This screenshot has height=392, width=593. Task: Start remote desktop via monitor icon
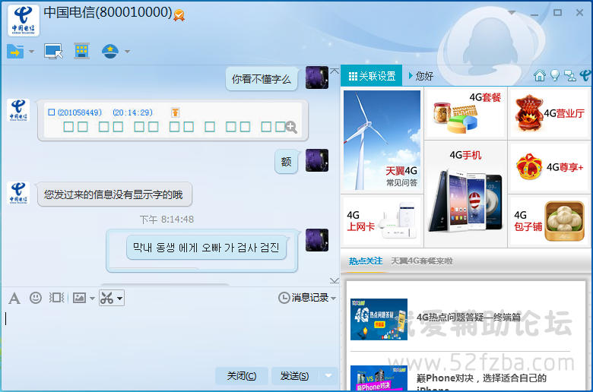point(53,52)
